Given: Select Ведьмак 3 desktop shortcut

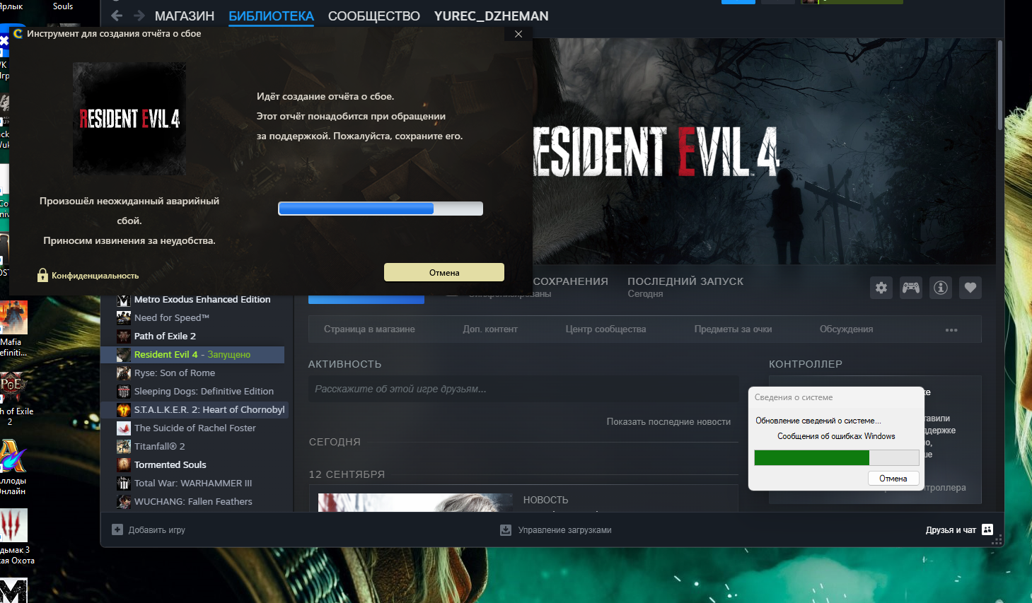Looking at the screenshot, I should (x=16, y=537).
